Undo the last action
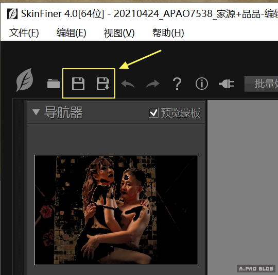The image size is (278, 275). [x=128, y=84]
